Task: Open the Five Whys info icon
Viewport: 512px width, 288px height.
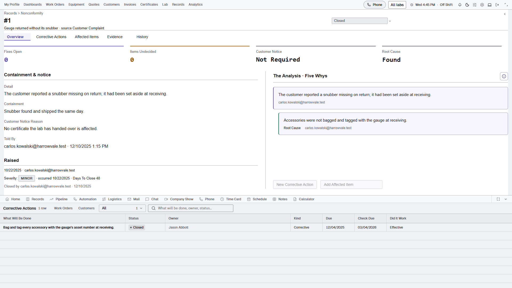Action: tap(504, 76)
